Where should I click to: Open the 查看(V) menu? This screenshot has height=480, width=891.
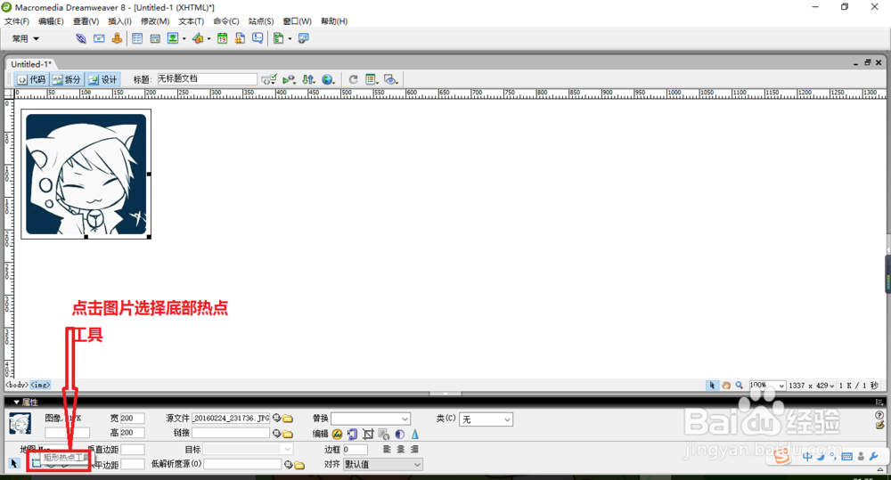click(x=86, y=21)
